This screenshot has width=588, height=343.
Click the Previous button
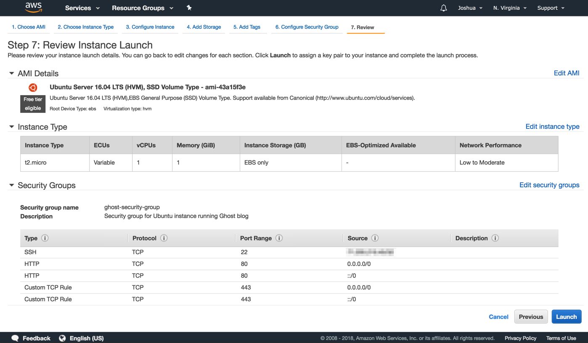(x=531, y=316)
